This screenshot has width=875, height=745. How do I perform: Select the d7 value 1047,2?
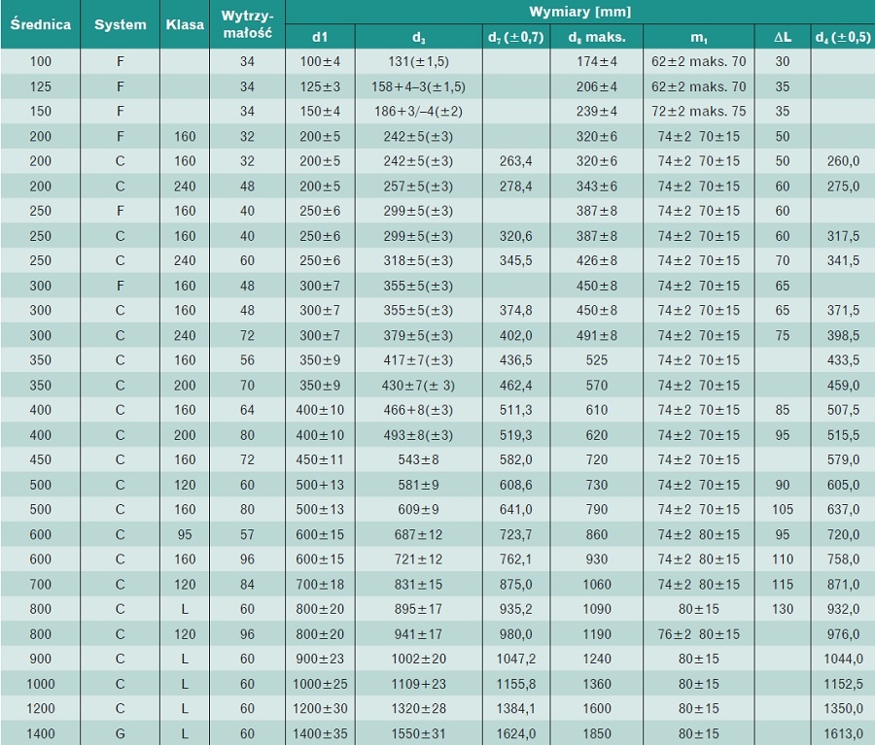(515, 660)
